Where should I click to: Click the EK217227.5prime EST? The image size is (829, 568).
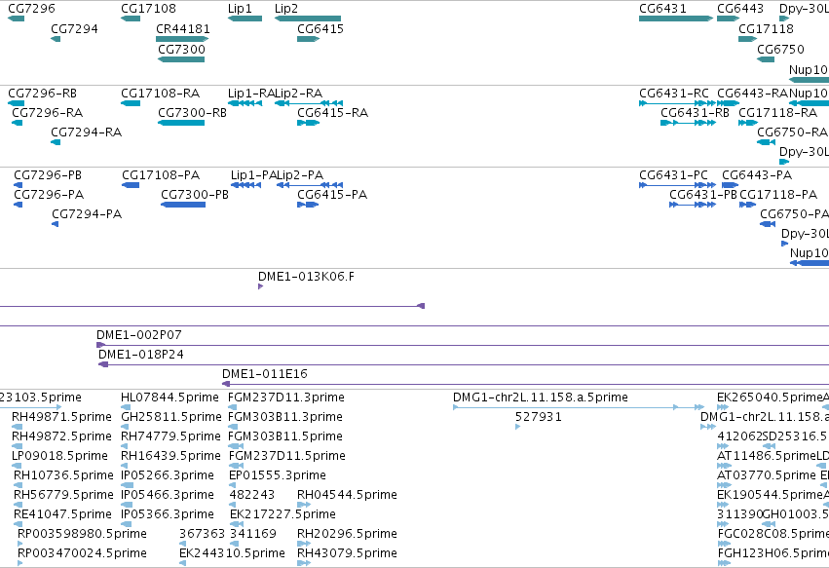click(237, 524)
